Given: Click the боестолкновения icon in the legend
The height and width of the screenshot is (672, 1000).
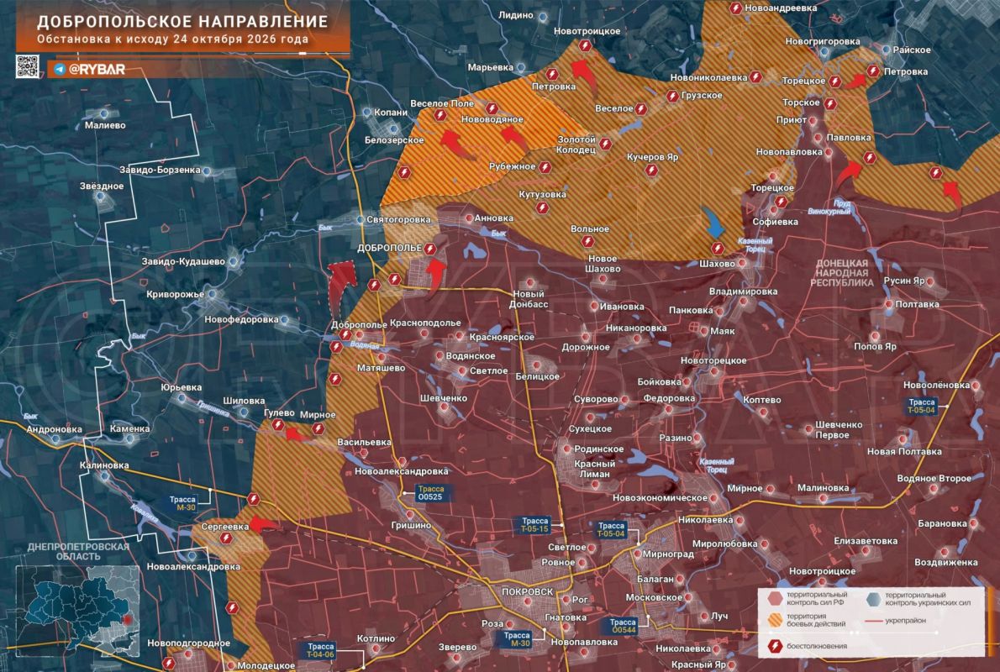Looking at the screenshot, I should click(775, 646).
